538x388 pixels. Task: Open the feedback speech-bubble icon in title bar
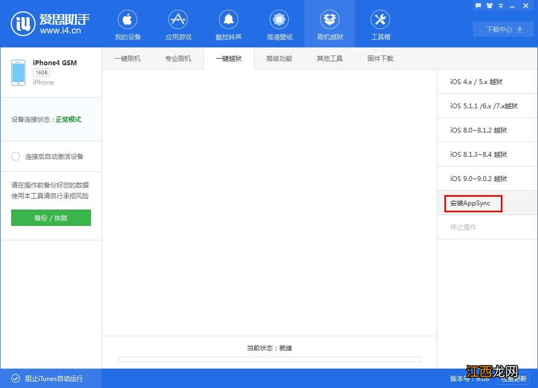click(x=478, y=5)
